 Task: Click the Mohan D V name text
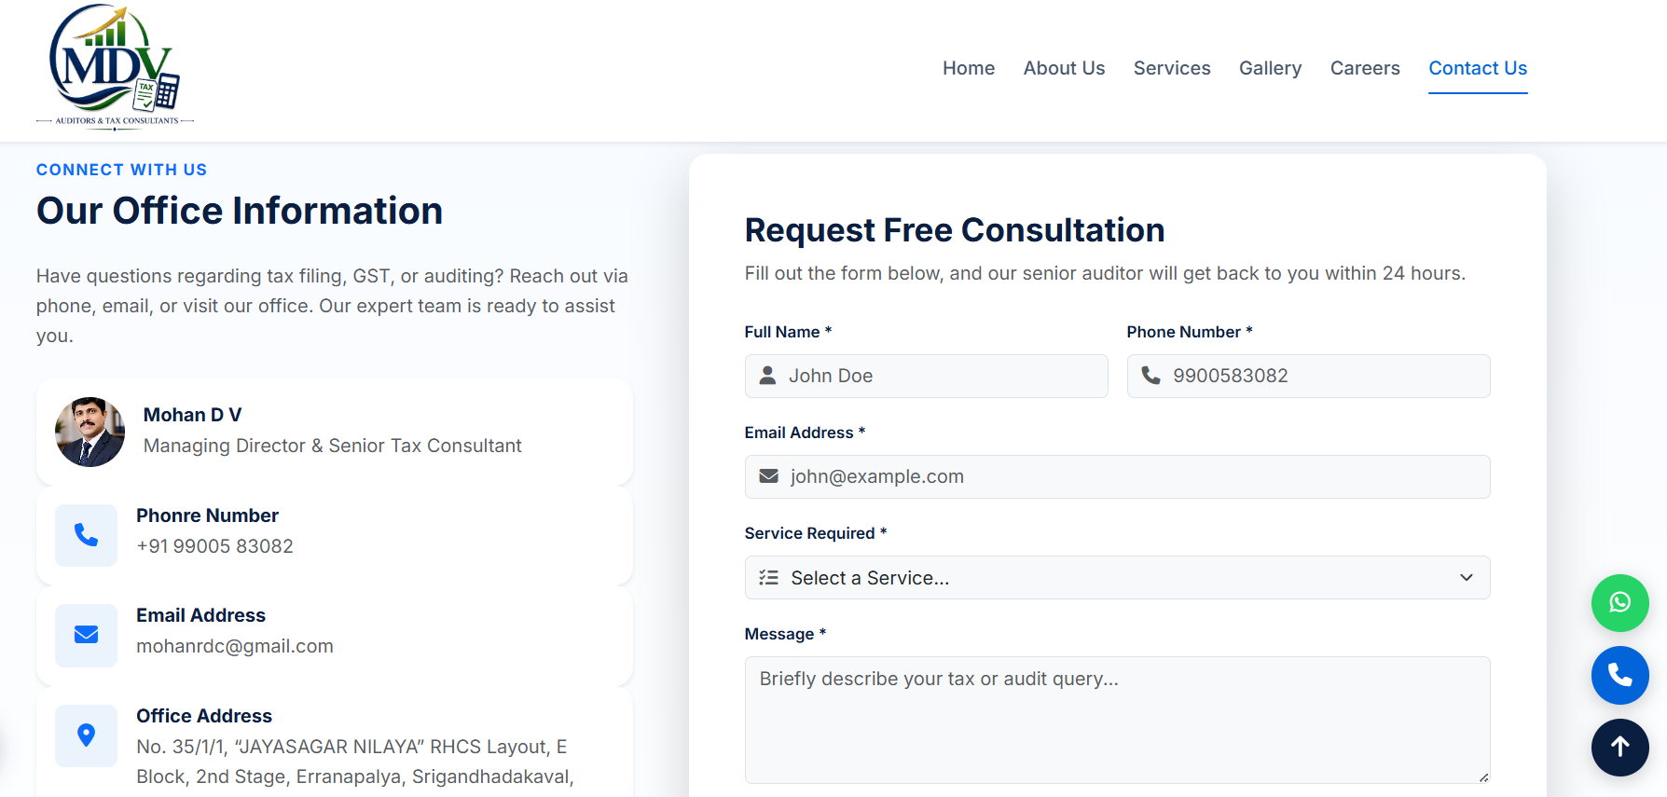(x=192, y=415)
